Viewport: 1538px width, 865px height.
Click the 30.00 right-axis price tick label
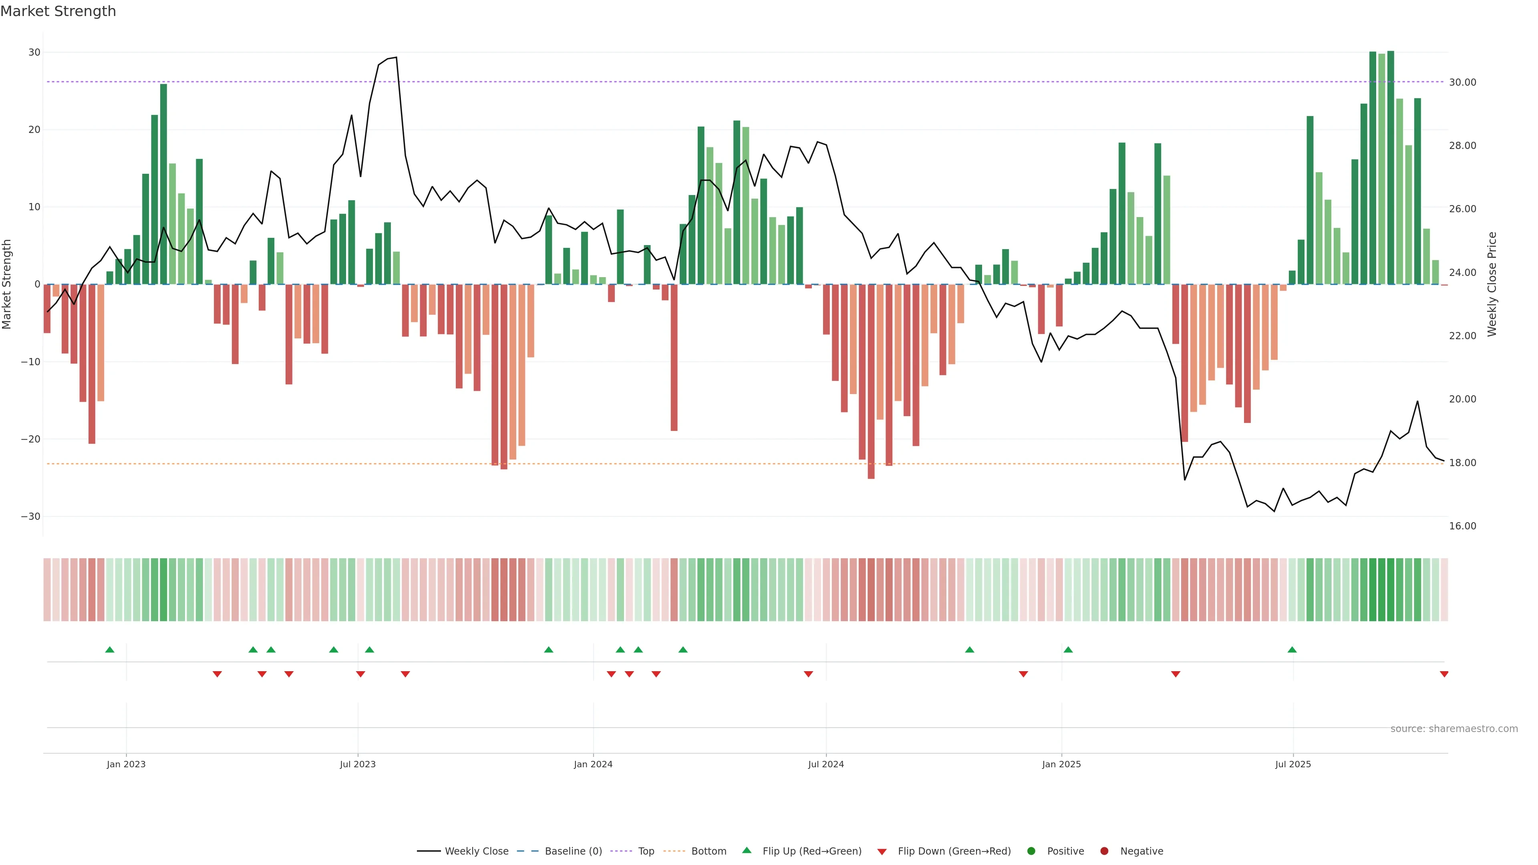click(x=1462, y=82)
